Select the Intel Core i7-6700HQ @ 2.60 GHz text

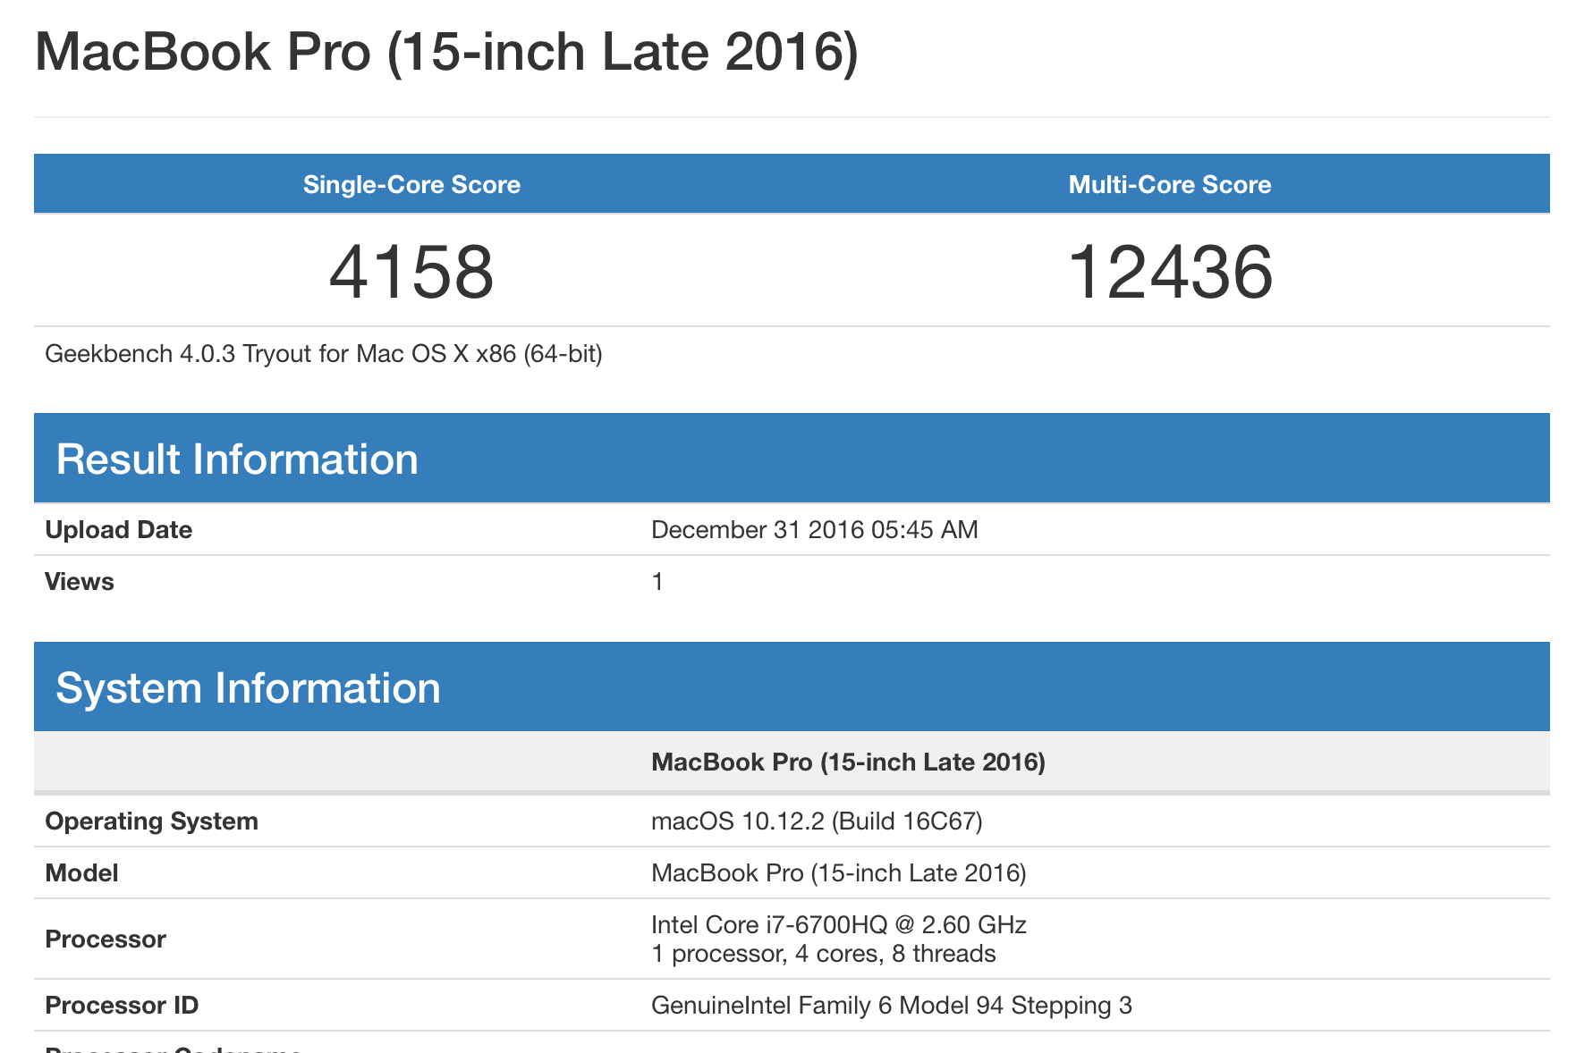(839, 924)
